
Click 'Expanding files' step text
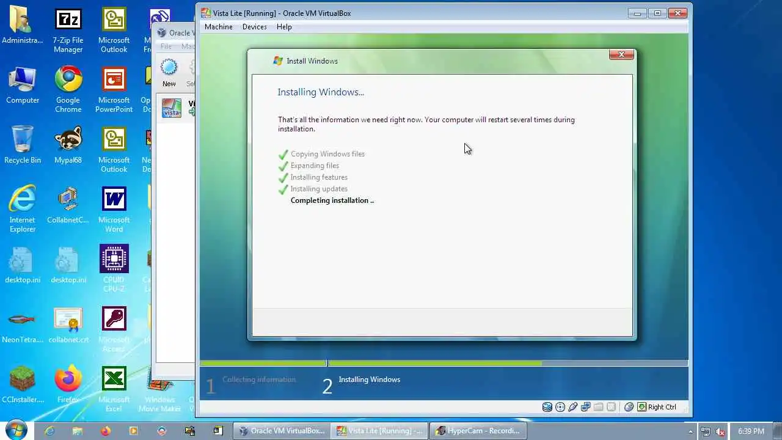point(315,166)
